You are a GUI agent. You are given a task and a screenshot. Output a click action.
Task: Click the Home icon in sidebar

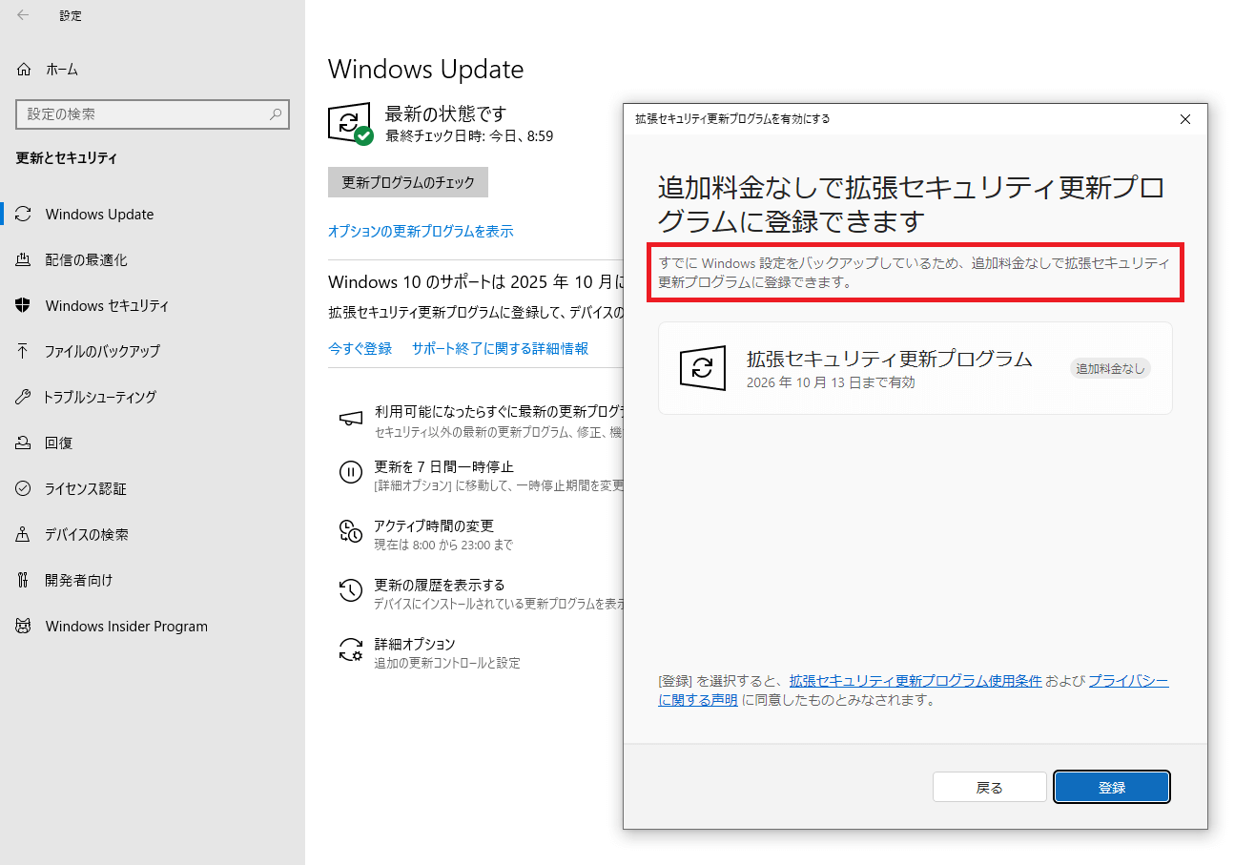pos(24,70)
